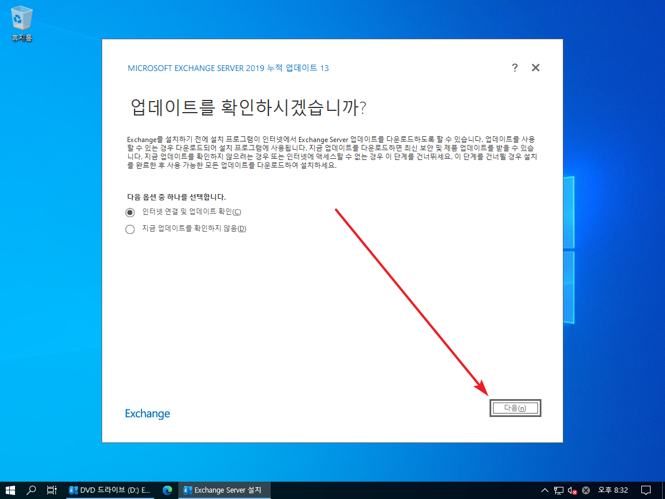The width and height of the screenshot is (665, 499).
Task: Open the notification center icon
Action: [646, 490]
